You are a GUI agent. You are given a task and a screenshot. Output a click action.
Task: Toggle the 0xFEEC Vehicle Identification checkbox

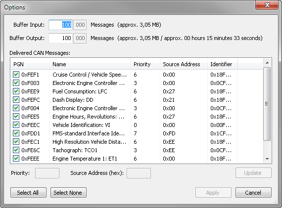[x=16, y=125]
